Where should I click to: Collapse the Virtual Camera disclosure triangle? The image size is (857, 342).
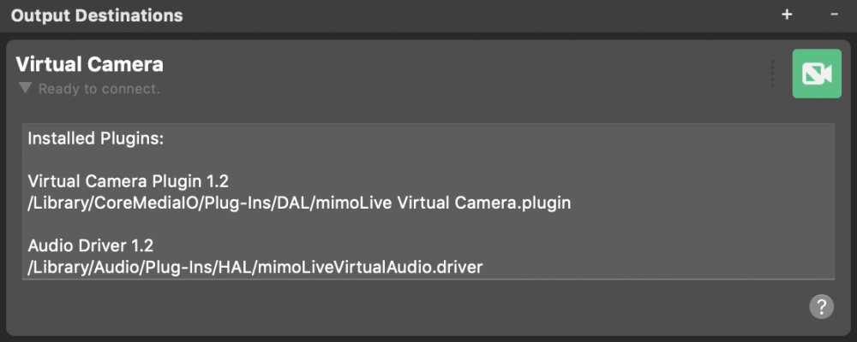(x=25, y=88)
